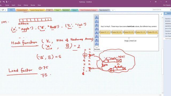Click bucket 7 in the embedded diagram
171x96 pixels.
coord(97,43)
